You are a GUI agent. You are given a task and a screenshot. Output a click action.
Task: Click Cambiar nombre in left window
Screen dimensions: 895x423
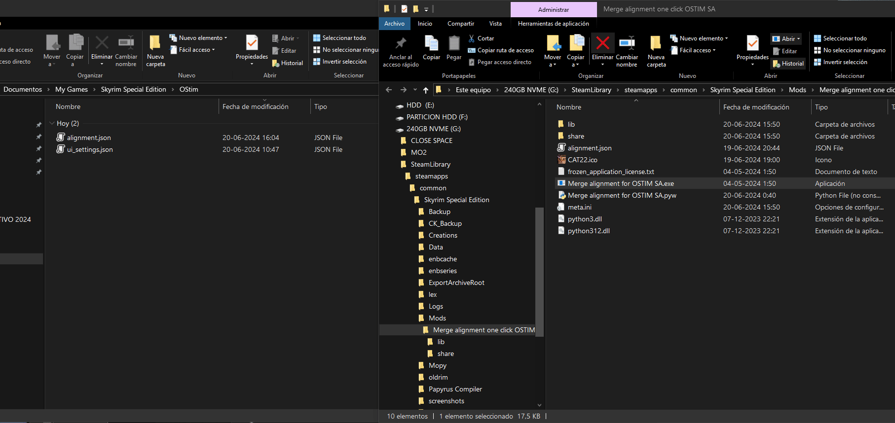126,51
